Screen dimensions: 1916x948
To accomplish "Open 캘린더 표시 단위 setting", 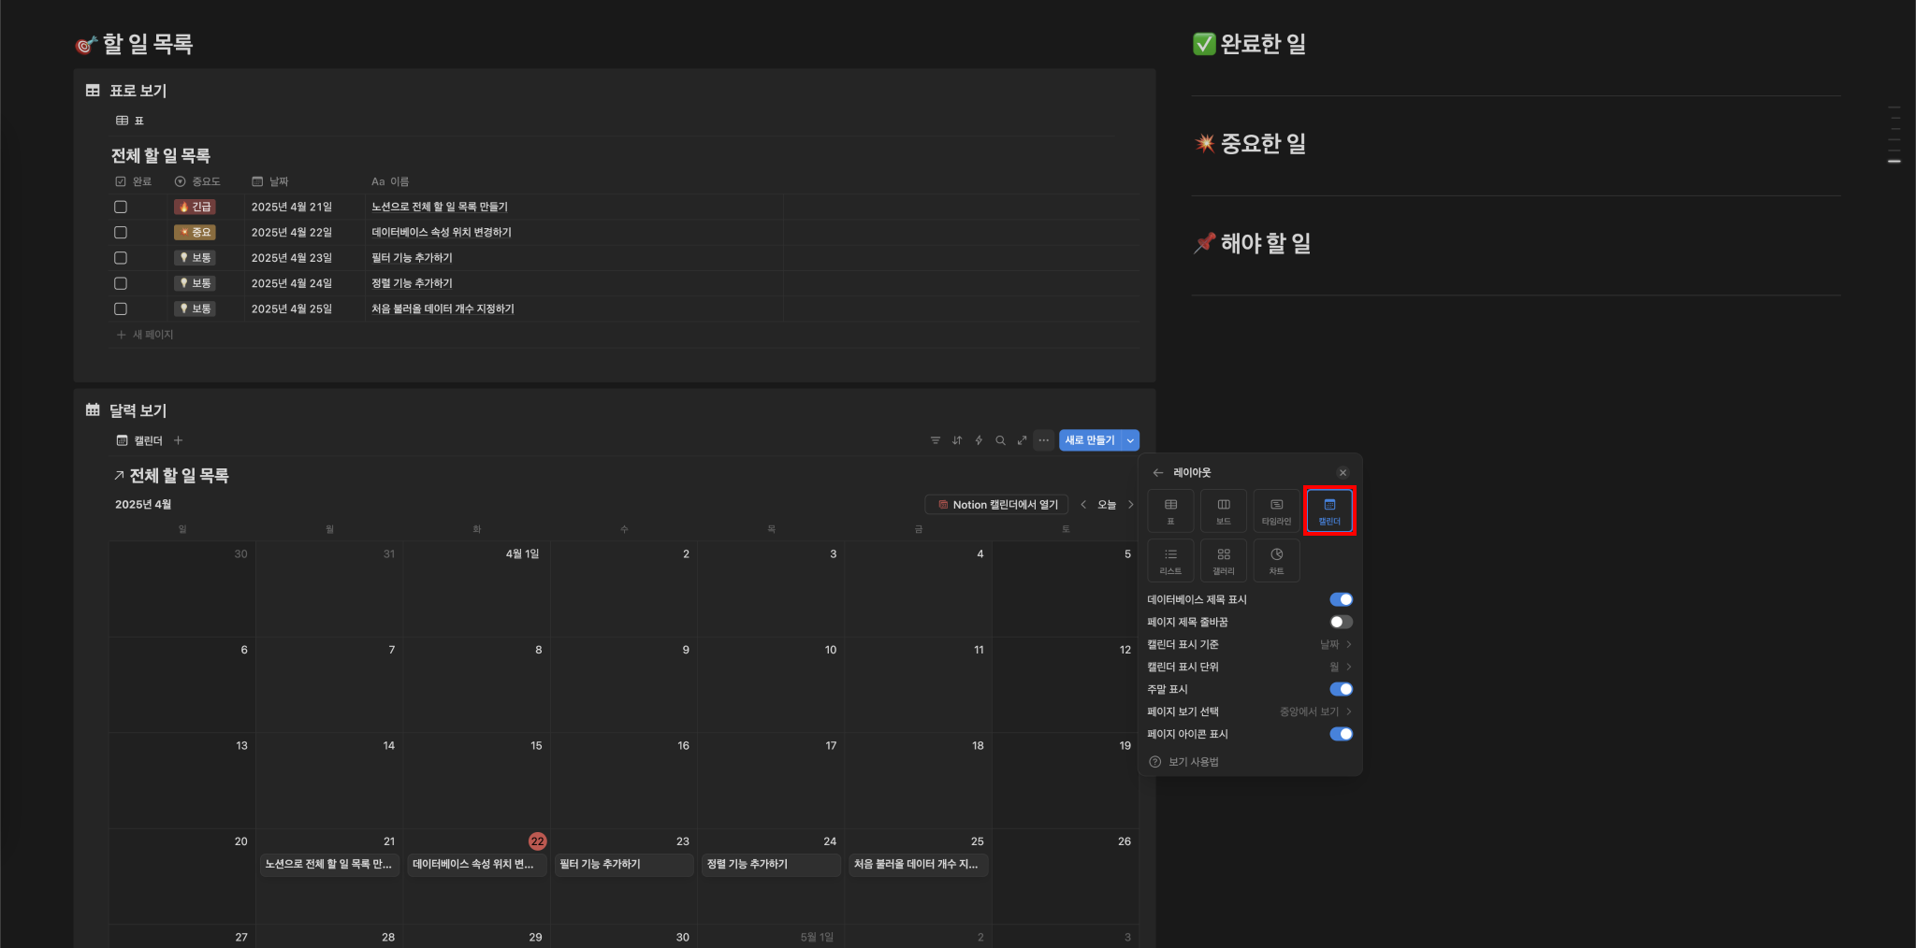I will 1250,667.
